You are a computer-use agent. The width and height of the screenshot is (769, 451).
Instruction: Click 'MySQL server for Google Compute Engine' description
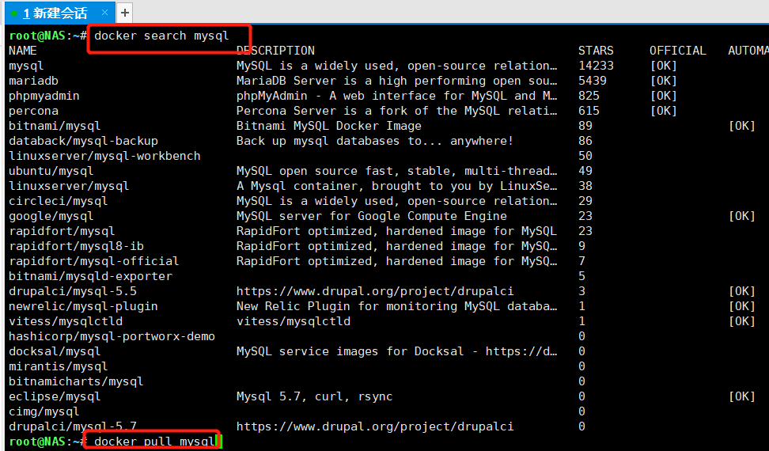tap(371, 216)
